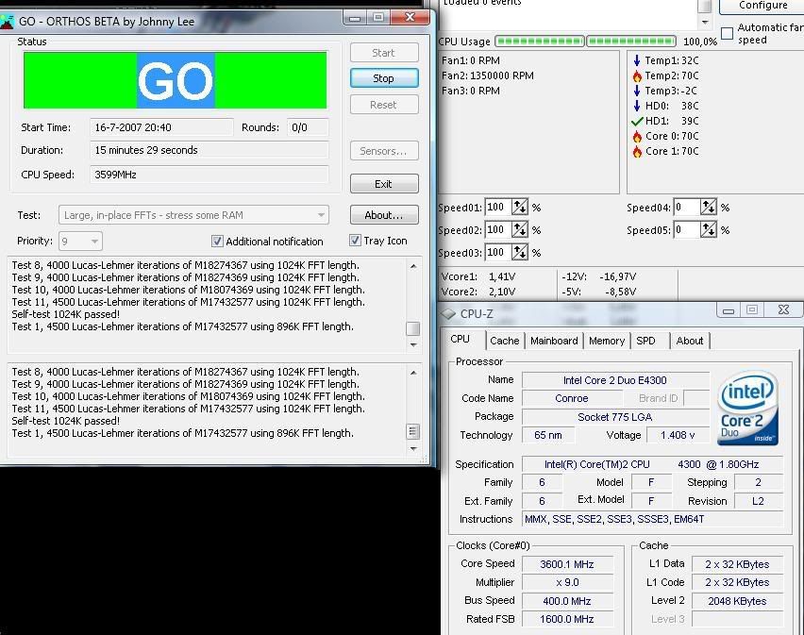This screenshot has height=635, width=804.
Task: Select the About tab in CPU-Z
Action: tap(690, 341)
